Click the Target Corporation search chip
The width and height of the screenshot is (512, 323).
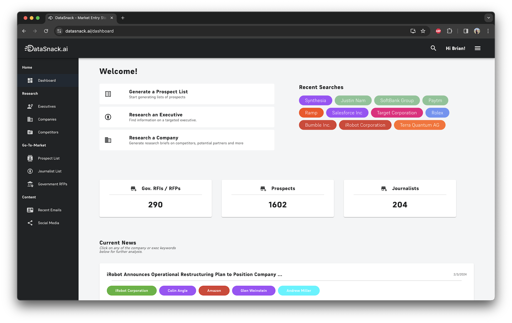pos(397,113)
